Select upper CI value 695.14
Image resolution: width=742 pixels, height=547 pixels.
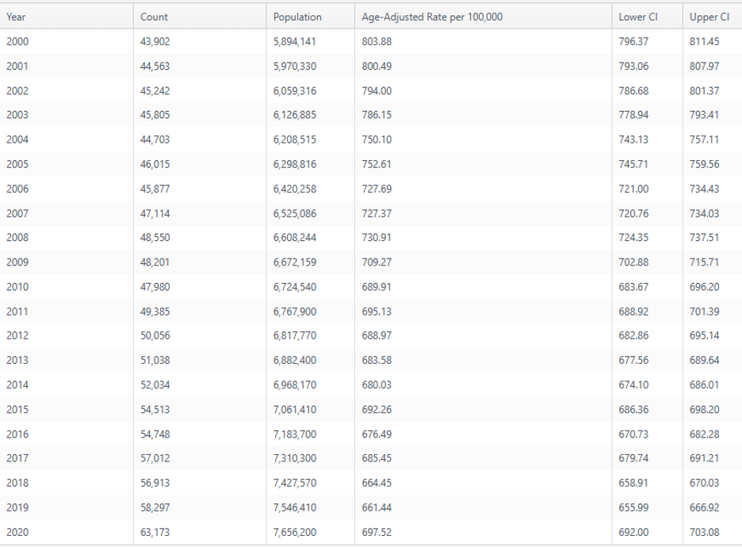tap(704, 335)
